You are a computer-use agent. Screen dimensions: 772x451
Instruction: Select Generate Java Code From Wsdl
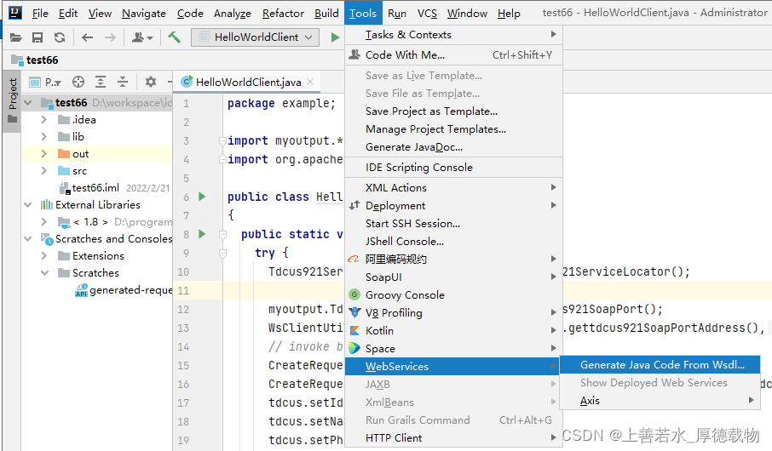click(660, 365)
